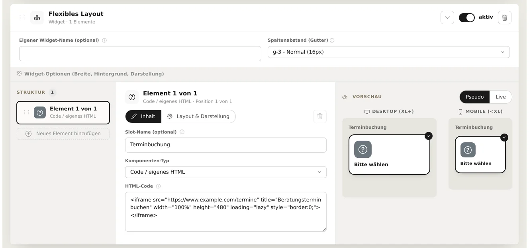
Task: Click the mobile preview Terminbuchung label
Action: [x=474, y=127]
